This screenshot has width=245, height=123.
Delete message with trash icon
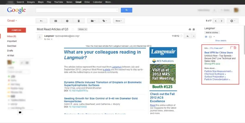pyautogui.click(x=79, y=21)
